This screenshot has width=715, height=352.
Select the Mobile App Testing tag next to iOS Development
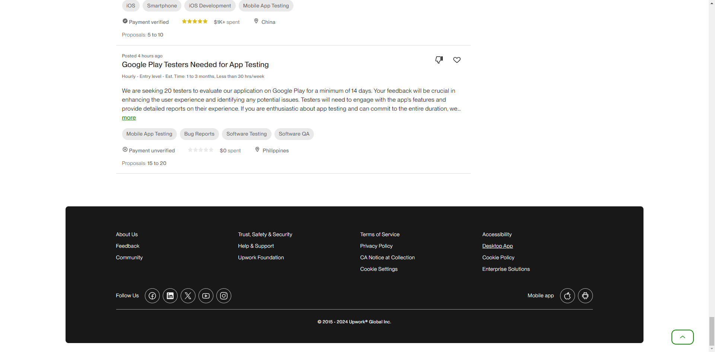pos(266,6)
